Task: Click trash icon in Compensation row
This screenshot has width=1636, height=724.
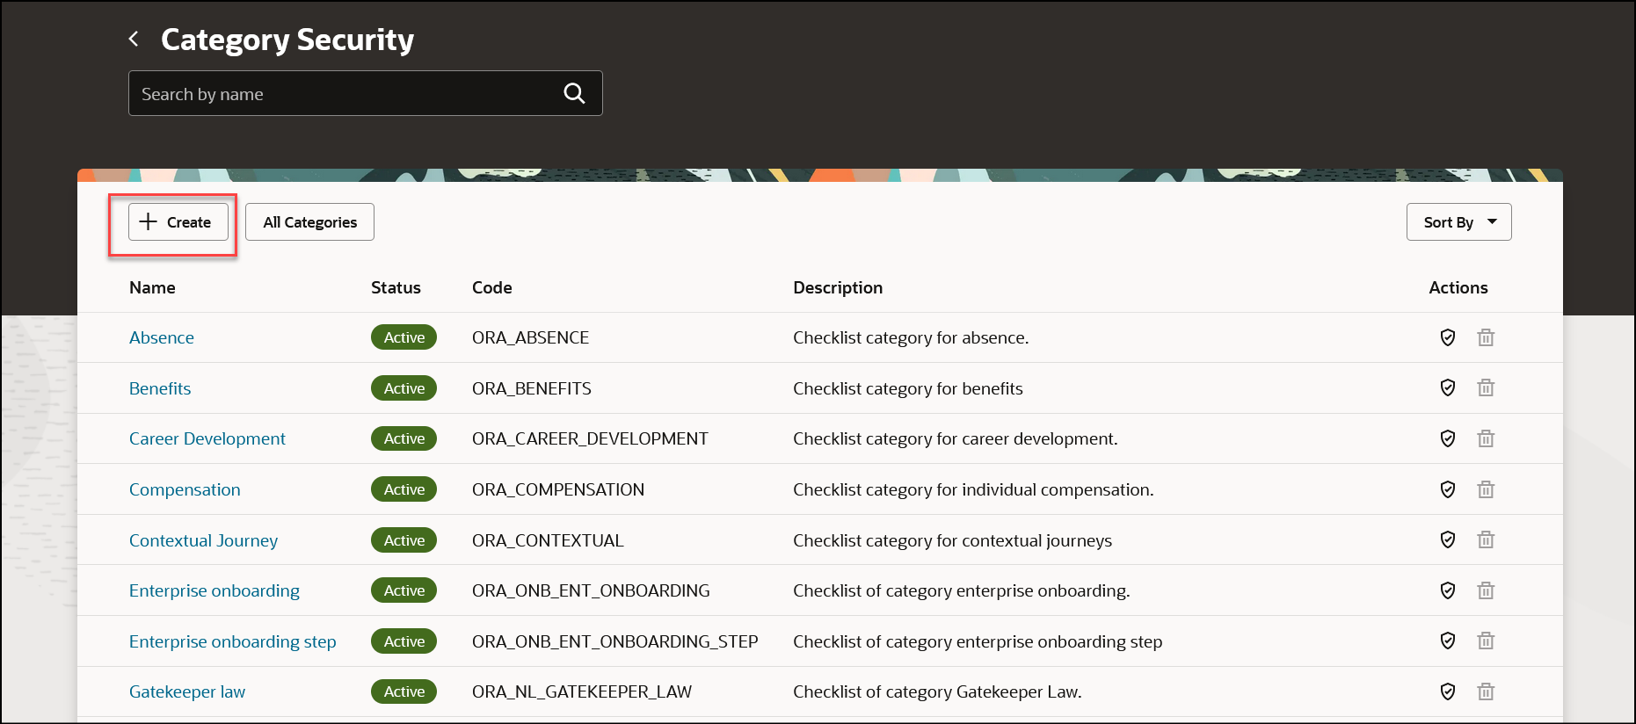Action: point(1486,489)
